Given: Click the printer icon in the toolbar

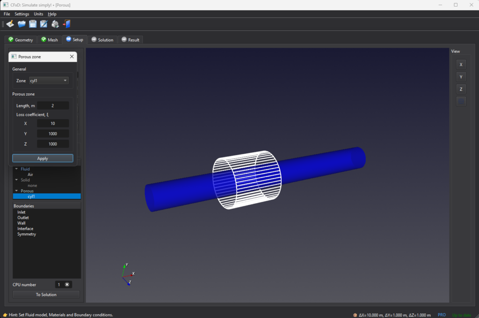Looking at the screenshot, I should tap(55, 24).
